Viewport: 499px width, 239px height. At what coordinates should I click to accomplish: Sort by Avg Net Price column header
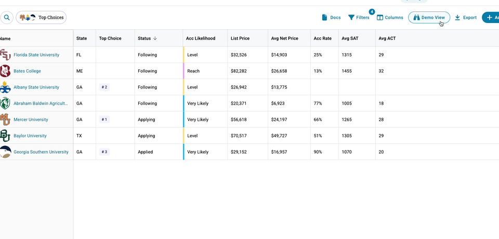(284, 38)
